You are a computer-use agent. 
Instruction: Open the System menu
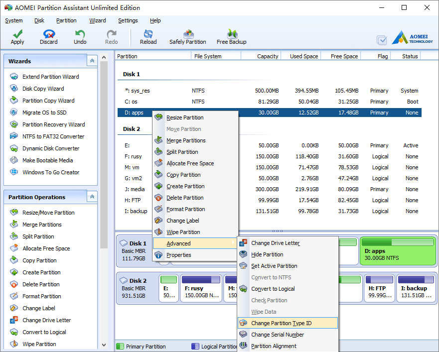[14, 20]
